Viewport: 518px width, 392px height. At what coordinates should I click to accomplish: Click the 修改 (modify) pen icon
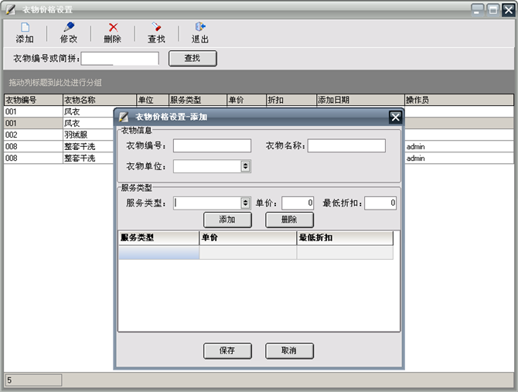pos(69,27)
